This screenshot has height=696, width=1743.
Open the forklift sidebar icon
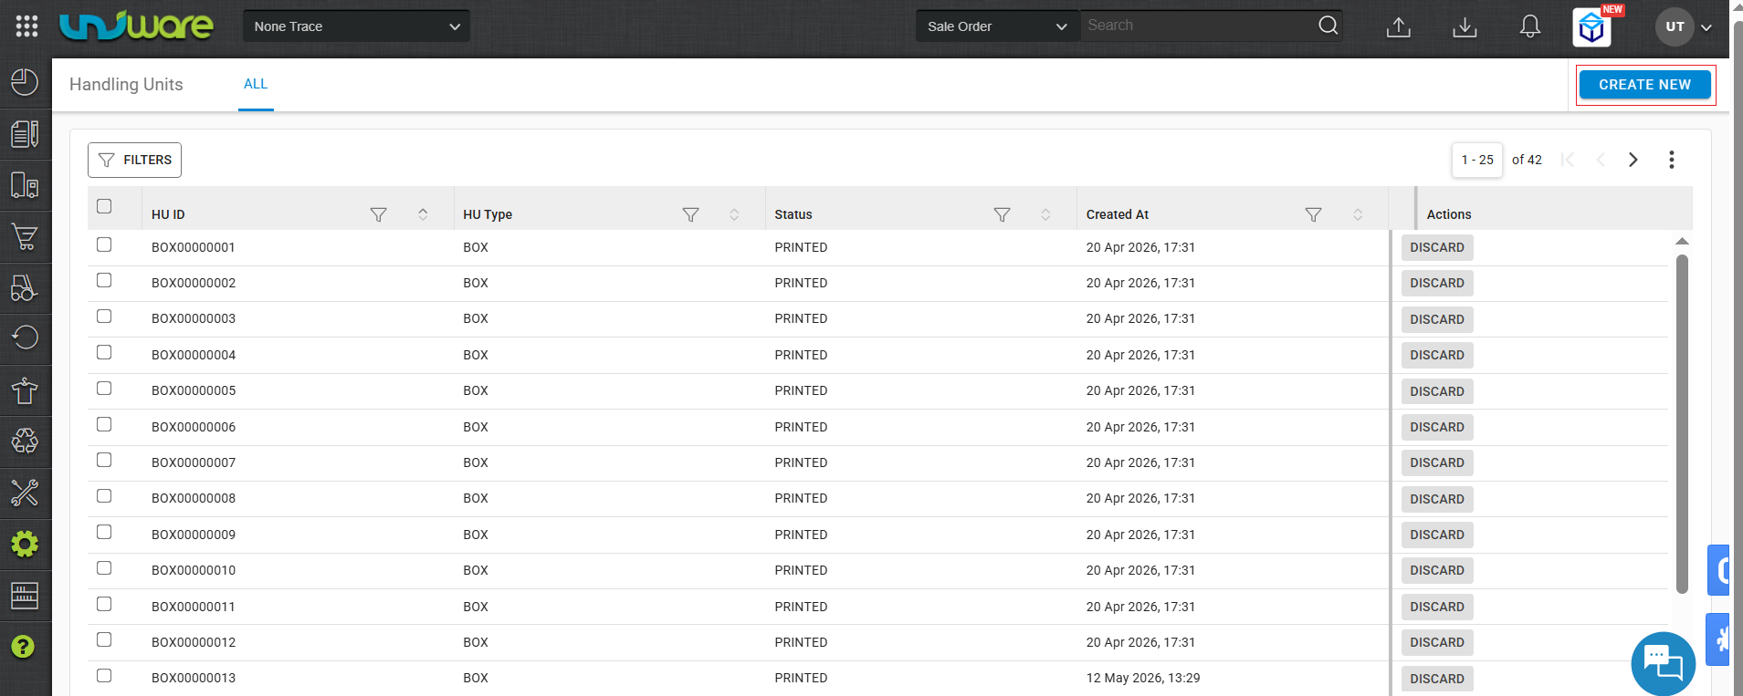click(25, 288)
